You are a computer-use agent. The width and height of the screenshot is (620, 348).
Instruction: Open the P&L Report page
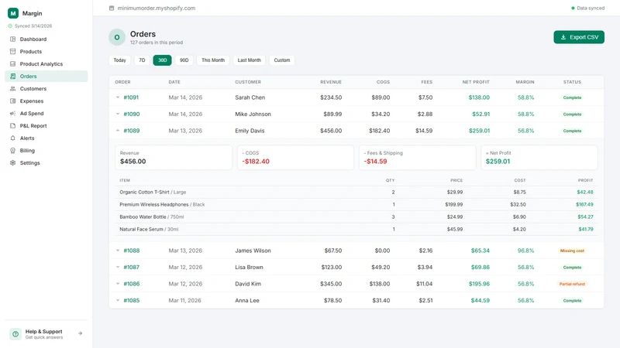click(x=33, y=126)
